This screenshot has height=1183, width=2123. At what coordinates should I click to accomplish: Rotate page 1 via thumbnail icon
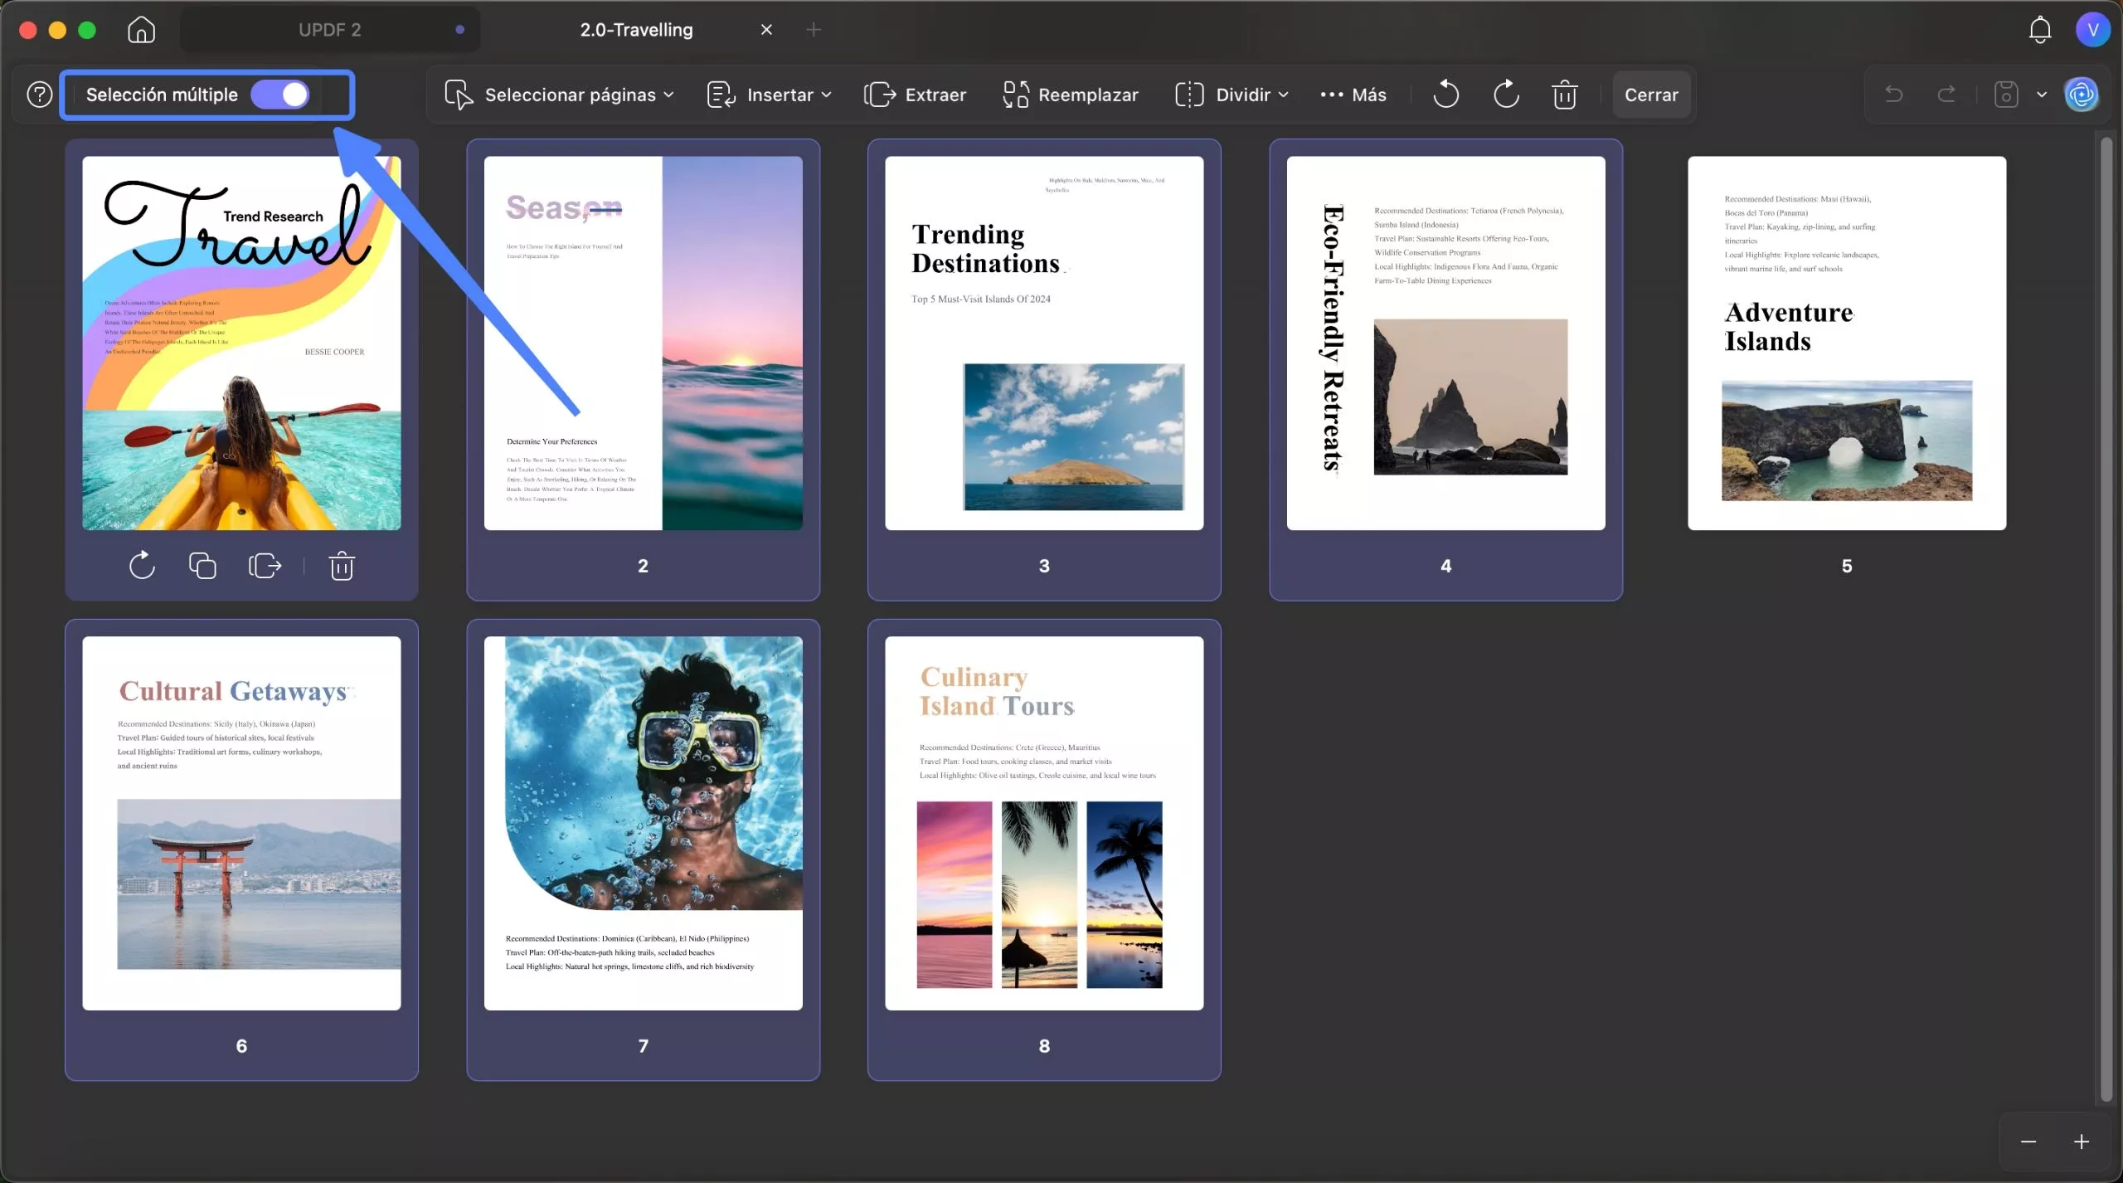(x=142, y=566)
